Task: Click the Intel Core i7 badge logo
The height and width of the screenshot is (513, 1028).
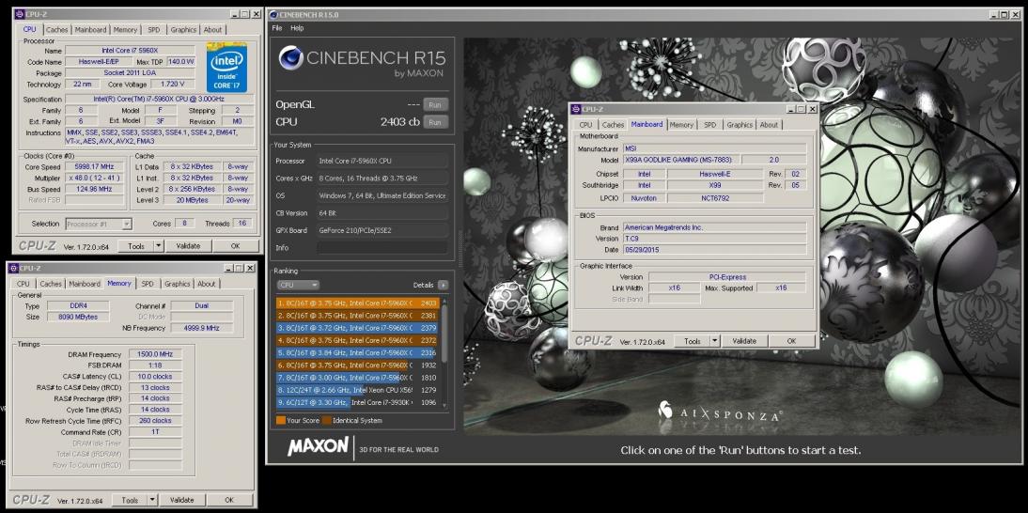Action: tap(226, 69)
